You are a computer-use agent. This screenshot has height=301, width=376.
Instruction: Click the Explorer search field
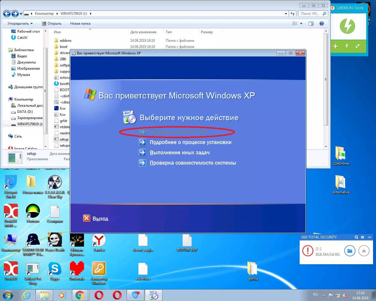tap(313, 14)
